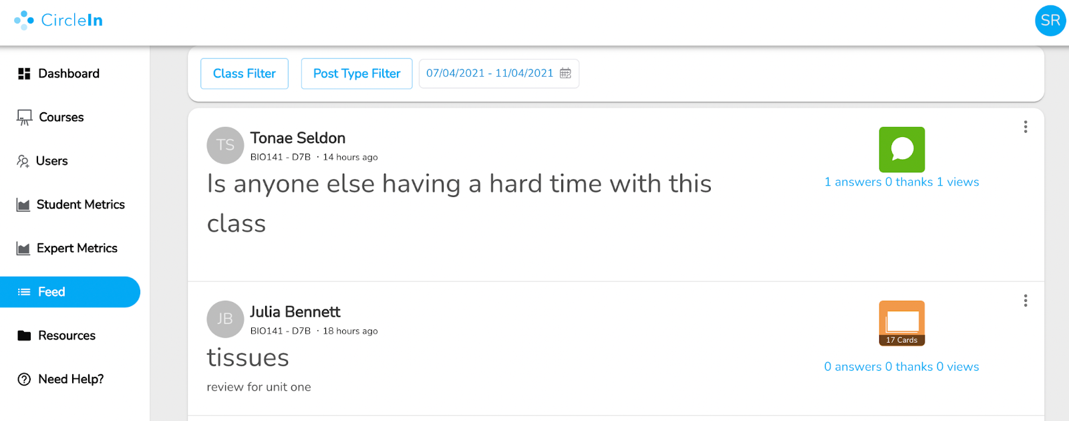This screenshot has width=1069, height=421.
Task: Open the orange 17 Cards flashcard icon
Action: pos(902,323)
